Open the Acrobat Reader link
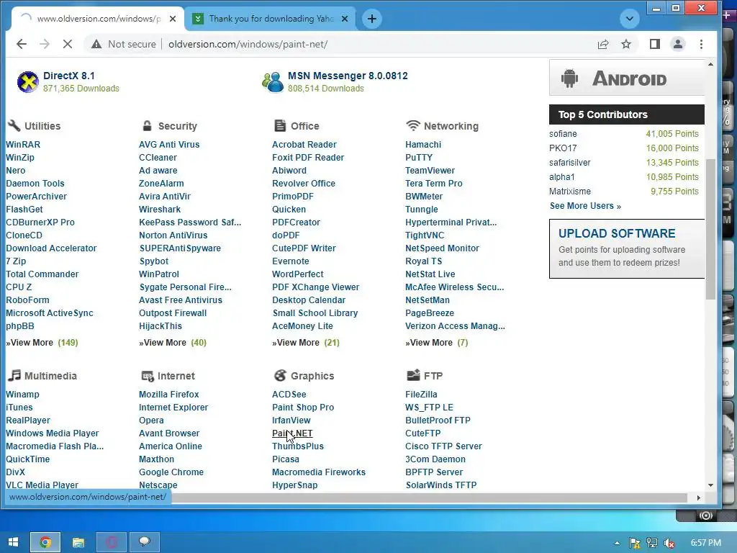Image resolution: width=737 pixels, height=553 pixels. point(304,144)
